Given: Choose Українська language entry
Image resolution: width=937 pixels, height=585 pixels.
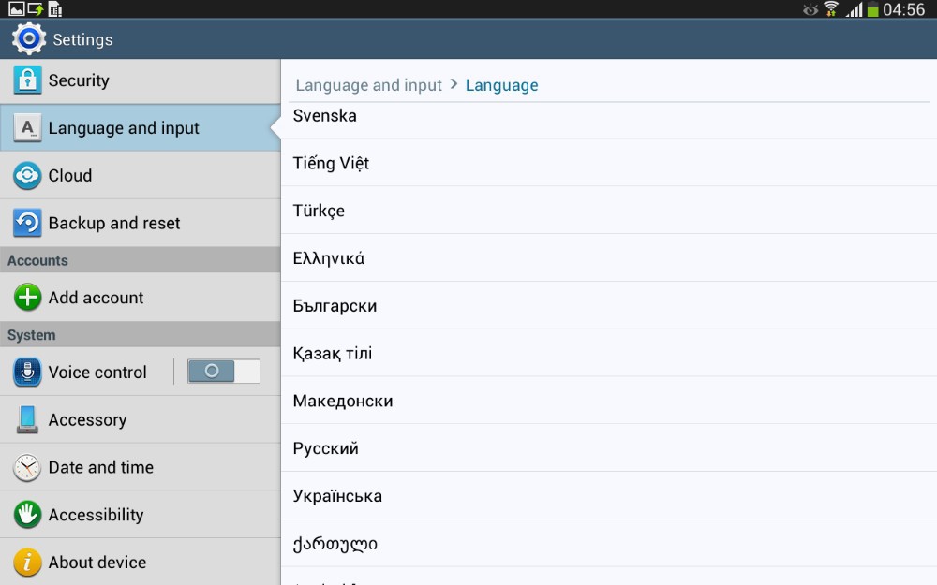Looking at the screenshot, I should click(x=337, y=496).
